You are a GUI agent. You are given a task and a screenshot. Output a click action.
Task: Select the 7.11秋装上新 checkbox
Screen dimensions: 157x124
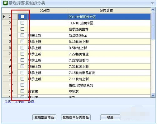pyautogui.click(x=22, y=79)
